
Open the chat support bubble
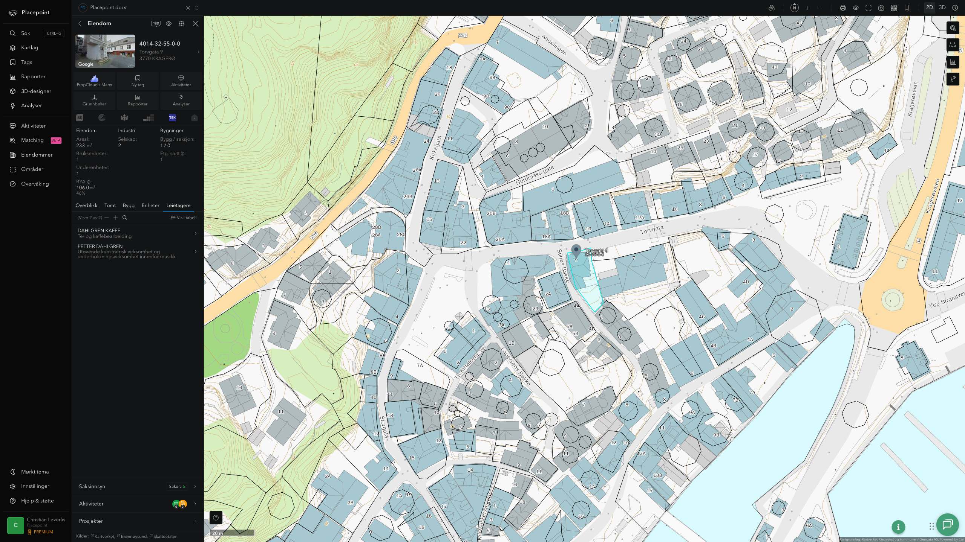pyautogui.click(x=947, y=524)
